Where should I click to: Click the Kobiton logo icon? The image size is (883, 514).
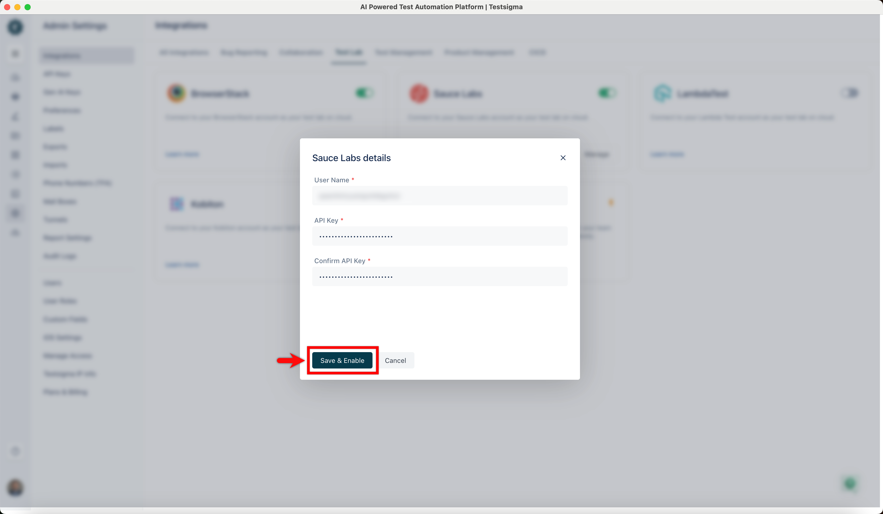tap(177, 204)
